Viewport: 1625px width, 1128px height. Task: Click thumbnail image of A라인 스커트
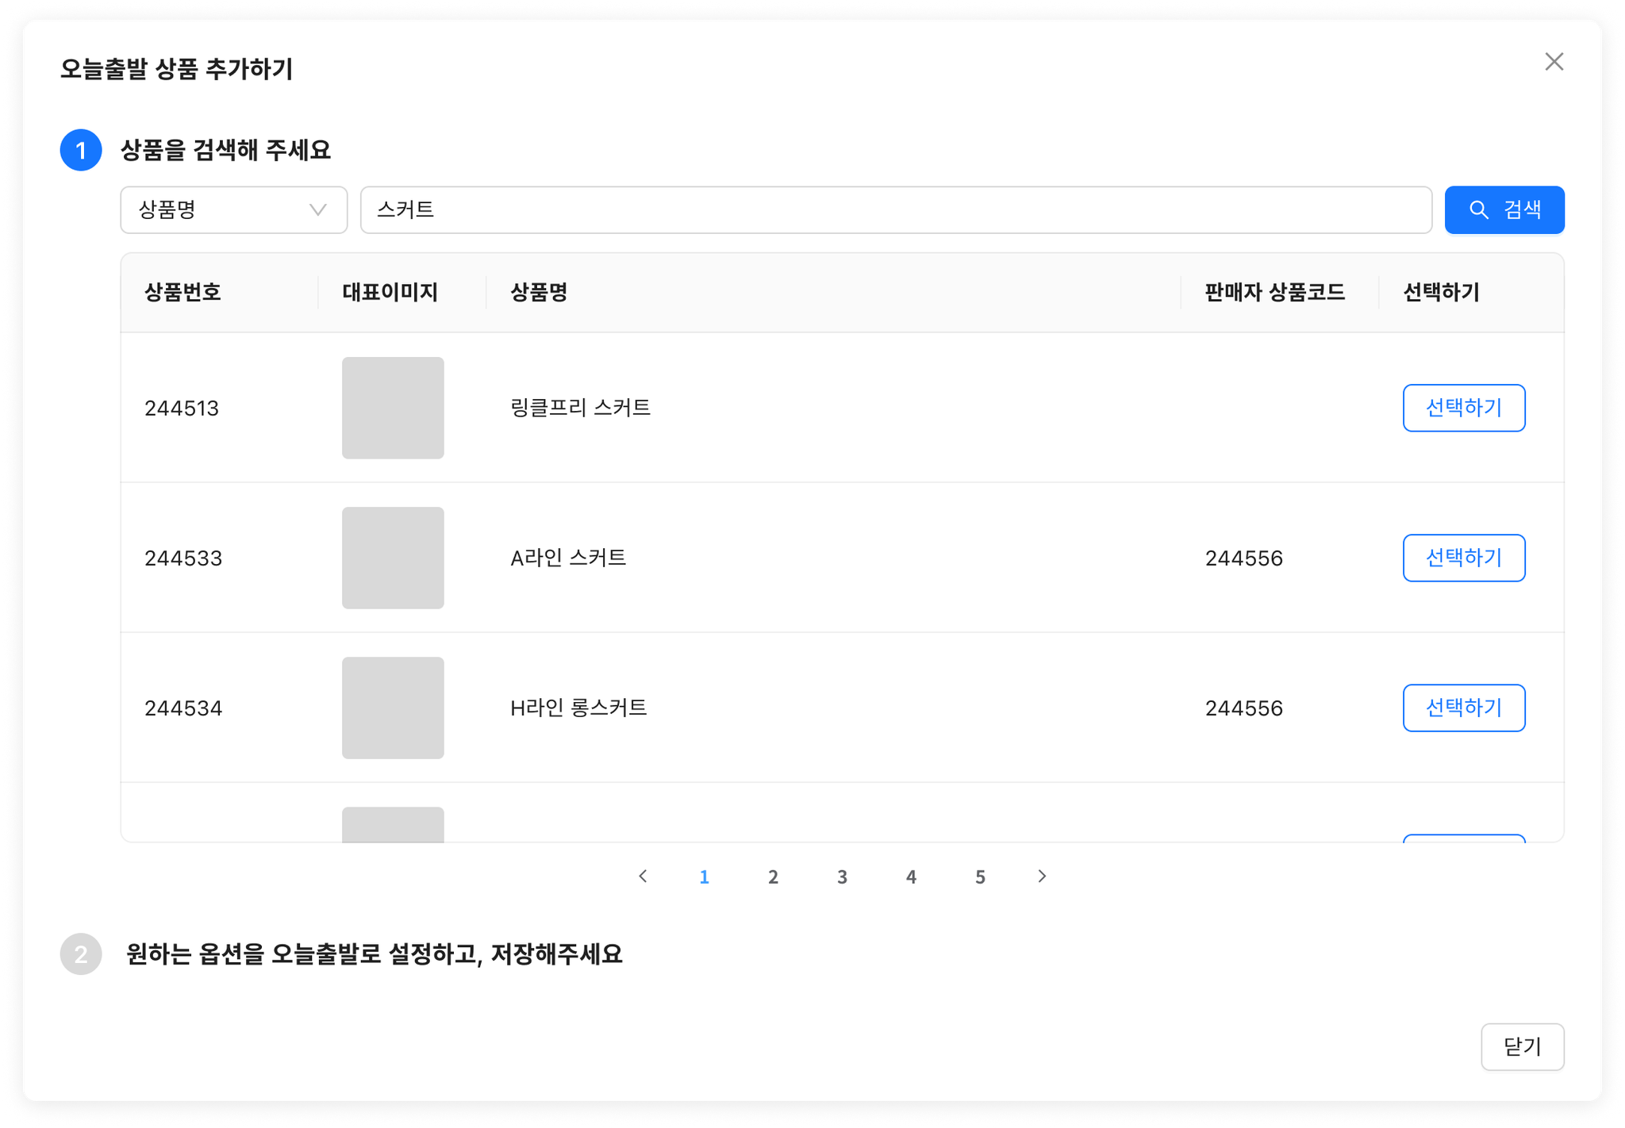tap(393, 558)
